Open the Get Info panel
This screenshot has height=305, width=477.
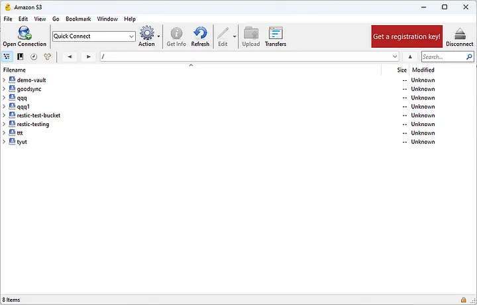[176, 36]
